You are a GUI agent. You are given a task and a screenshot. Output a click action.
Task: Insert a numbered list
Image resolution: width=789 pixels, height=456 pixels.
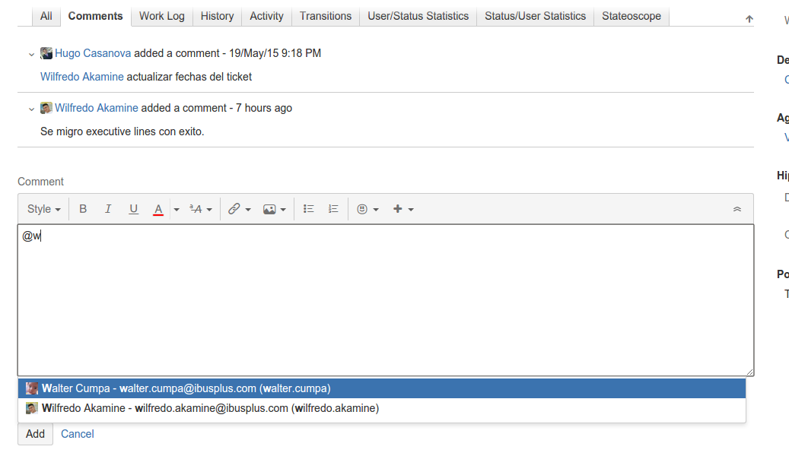[x=333, y=209]
